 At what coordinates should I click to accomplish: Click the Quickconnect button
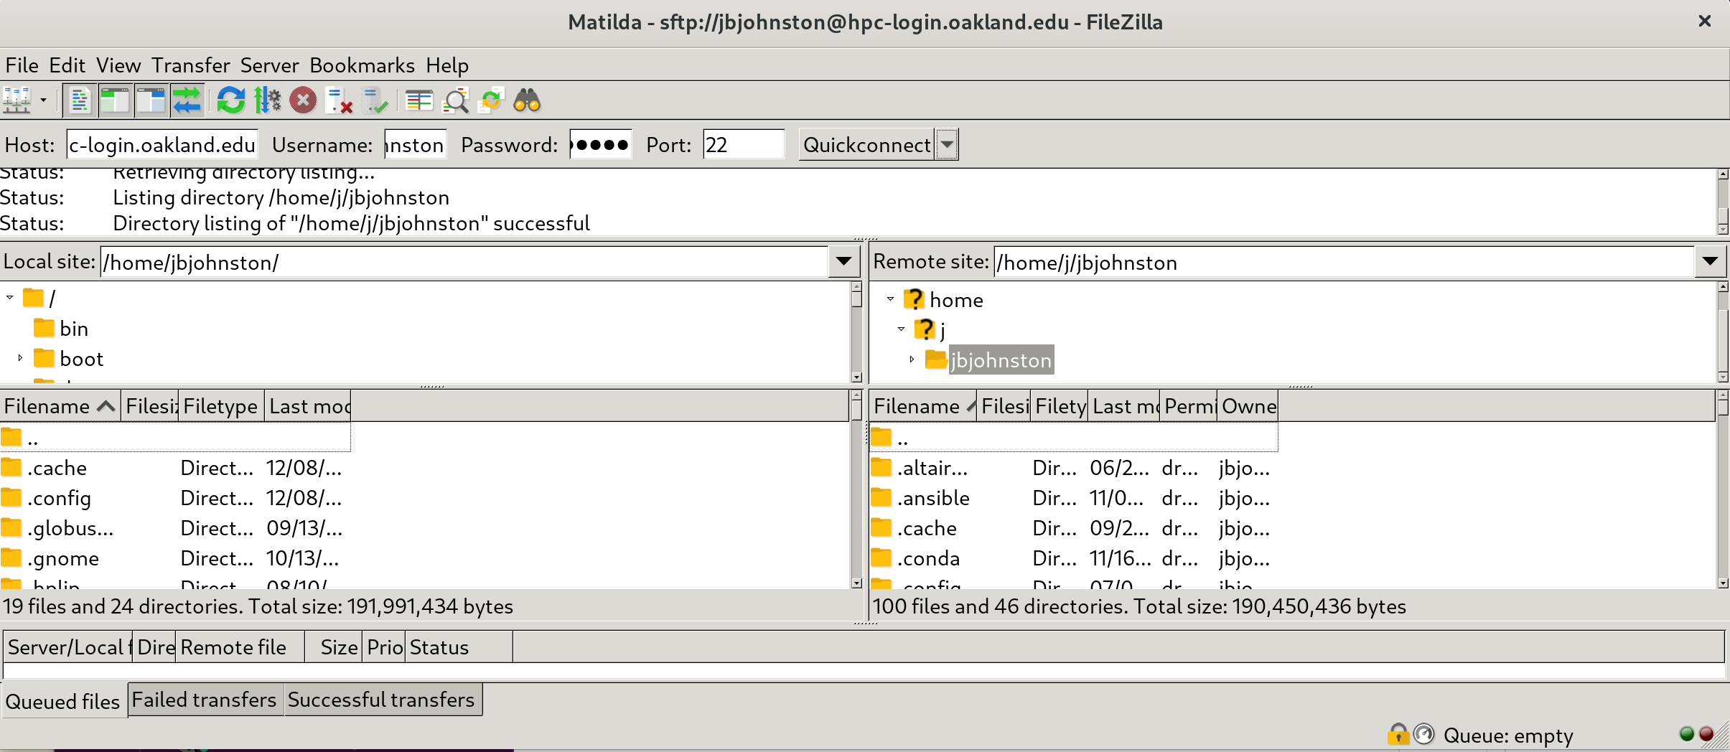click(866, 145)
